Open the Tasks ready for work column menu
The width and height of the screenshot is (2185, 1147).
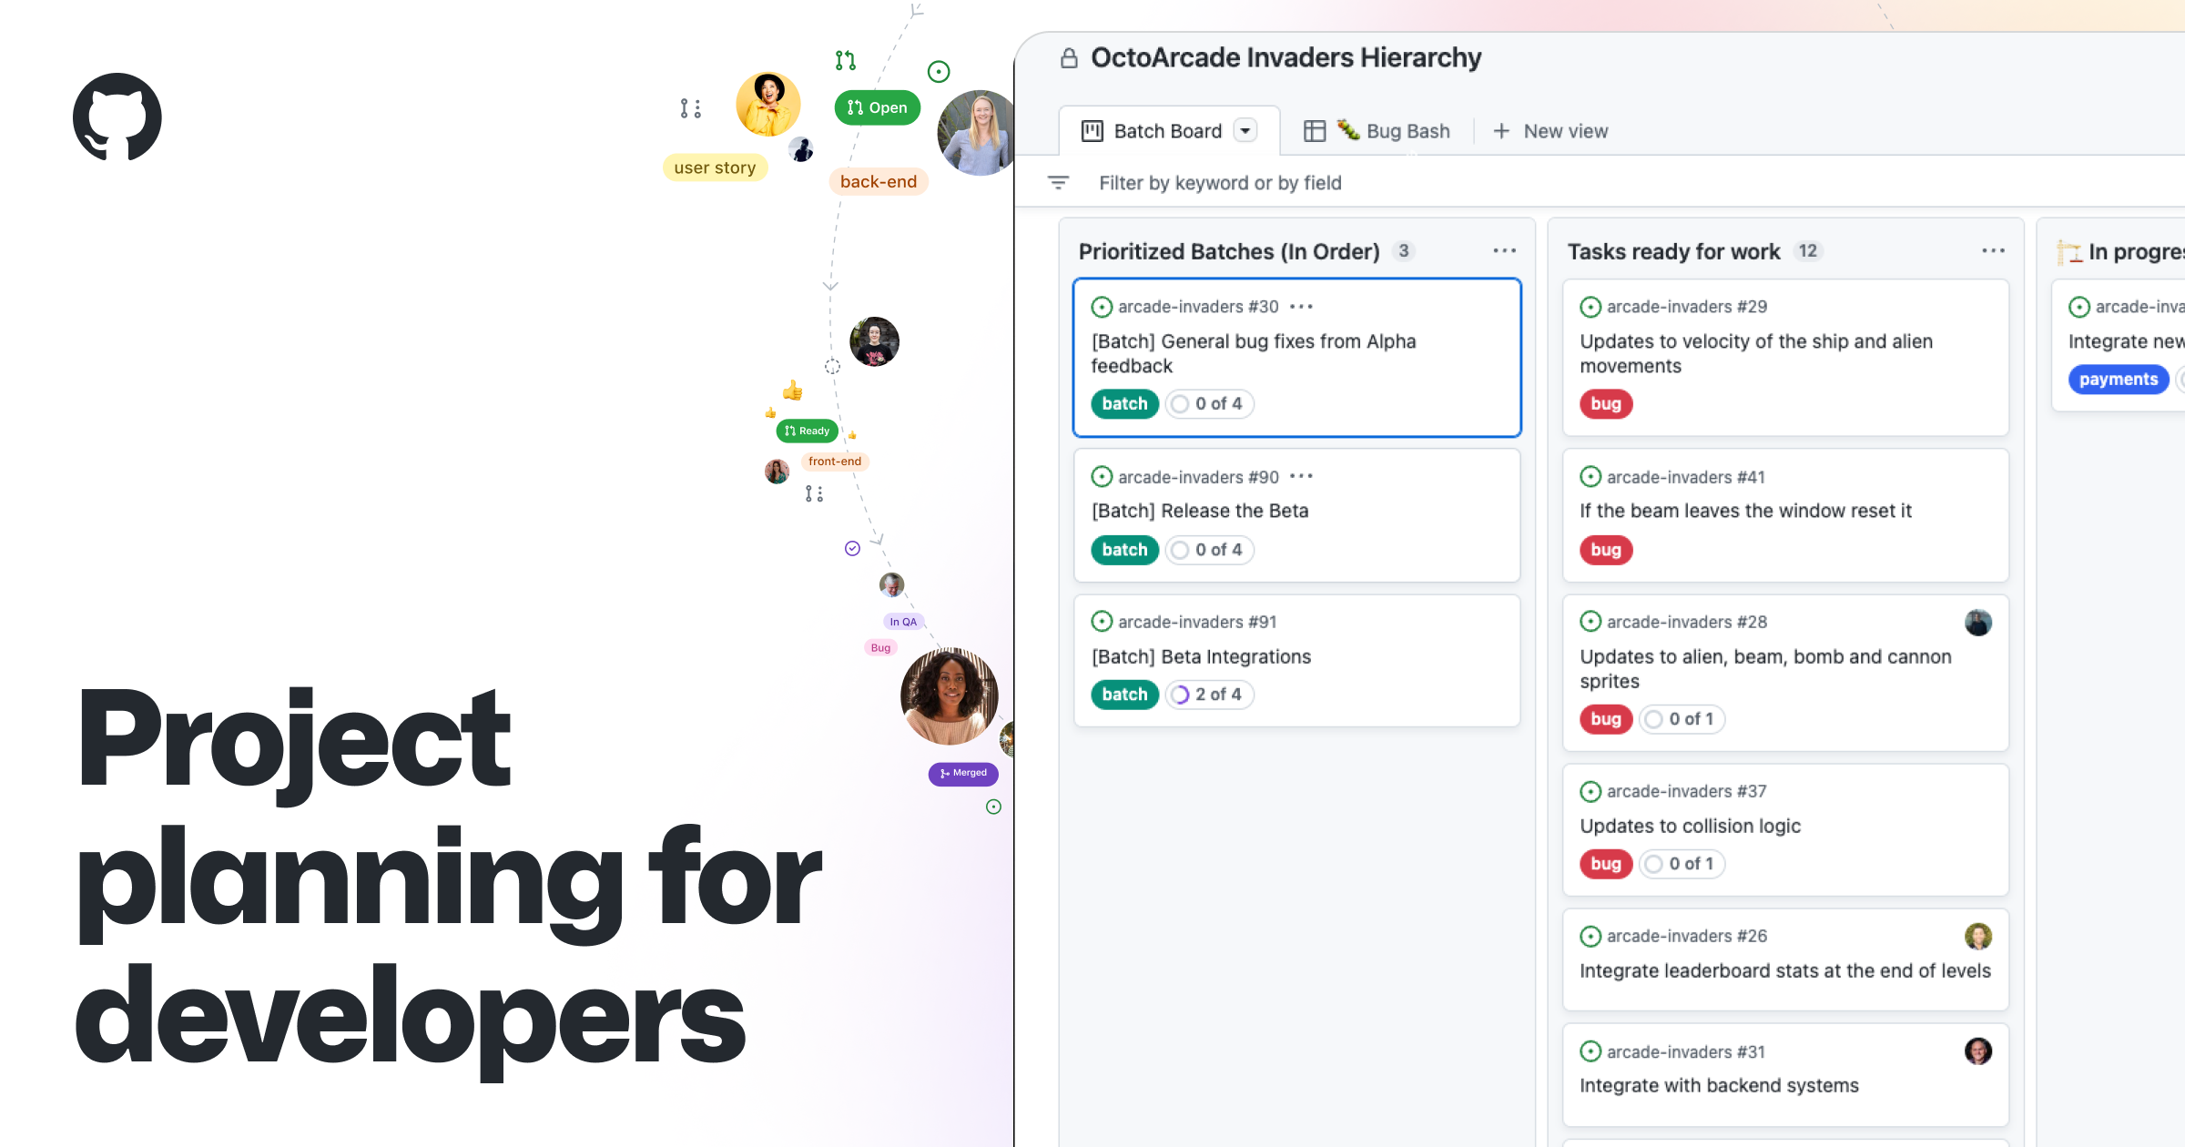pyautogui.click(x=1993, y=251)
